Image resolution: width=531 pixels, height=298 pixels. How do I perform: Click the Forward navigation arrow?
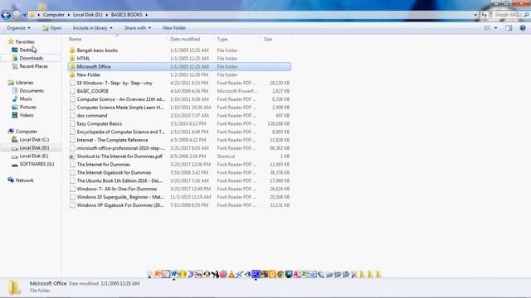[x=17, y=15]
